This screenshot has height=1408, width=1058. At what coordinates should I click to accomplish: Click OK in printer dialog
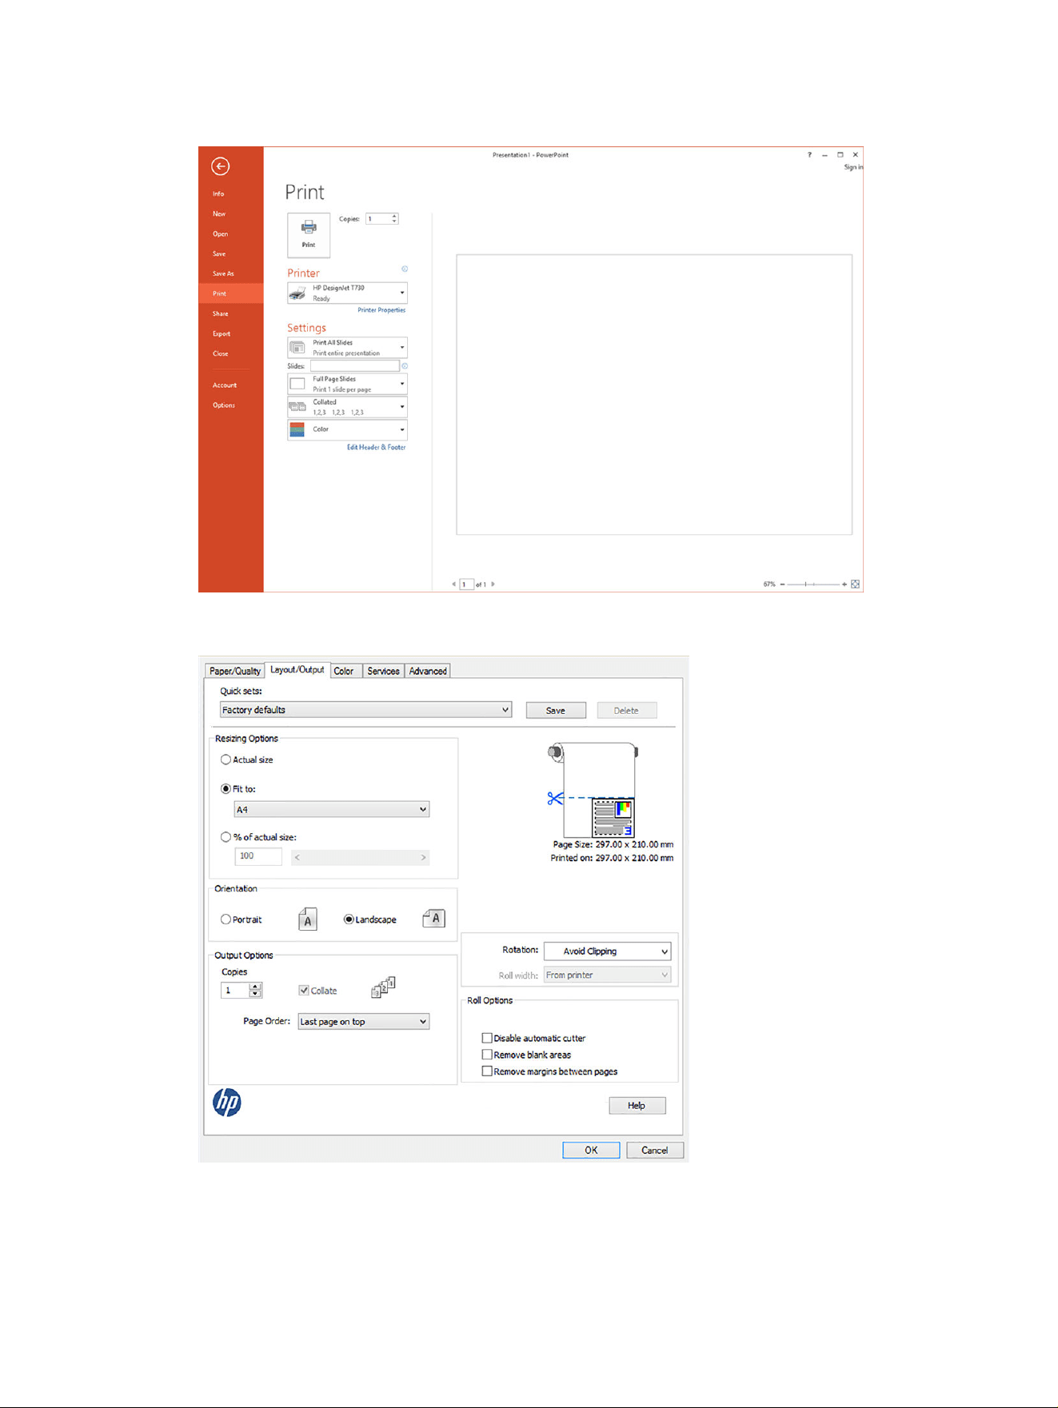click(591, 1150)
